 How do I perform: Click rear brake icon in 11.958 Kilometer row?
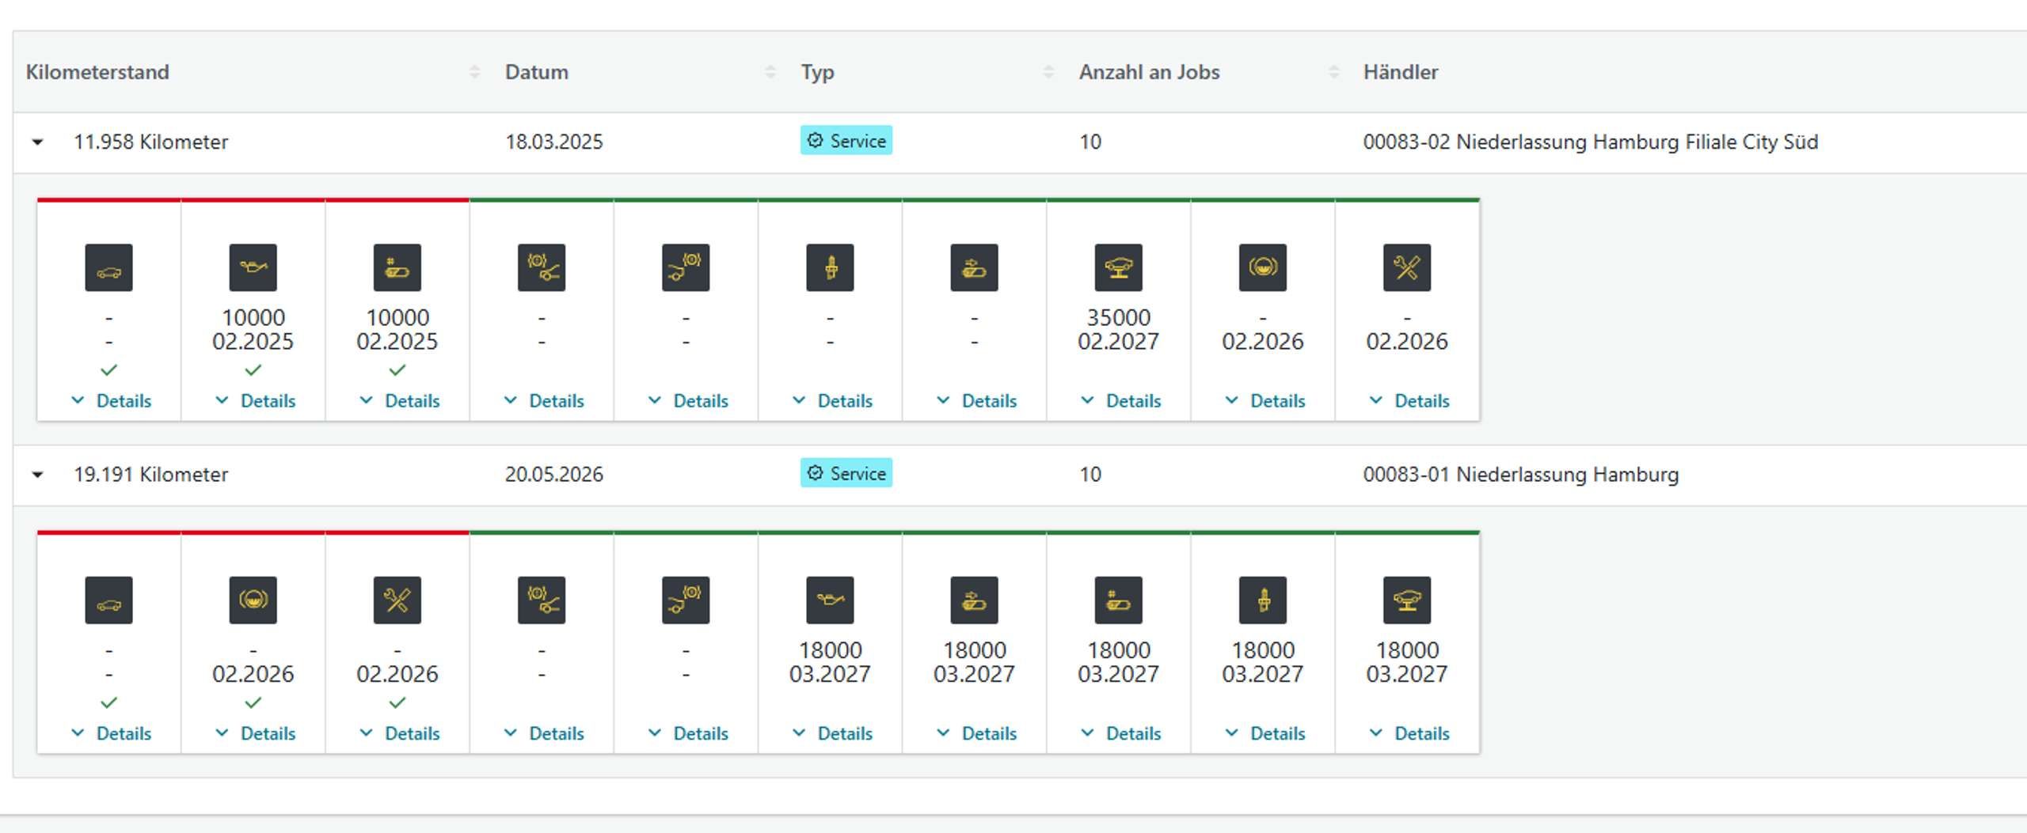point(686,268)
